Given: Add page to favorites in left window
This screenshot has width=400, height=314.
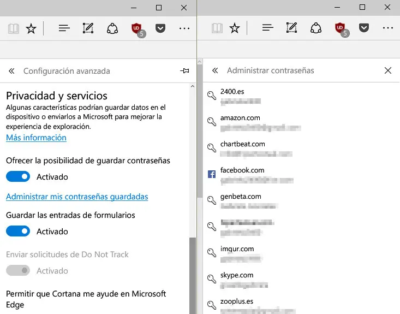Looking at the screenshot, I should [31, 28].
